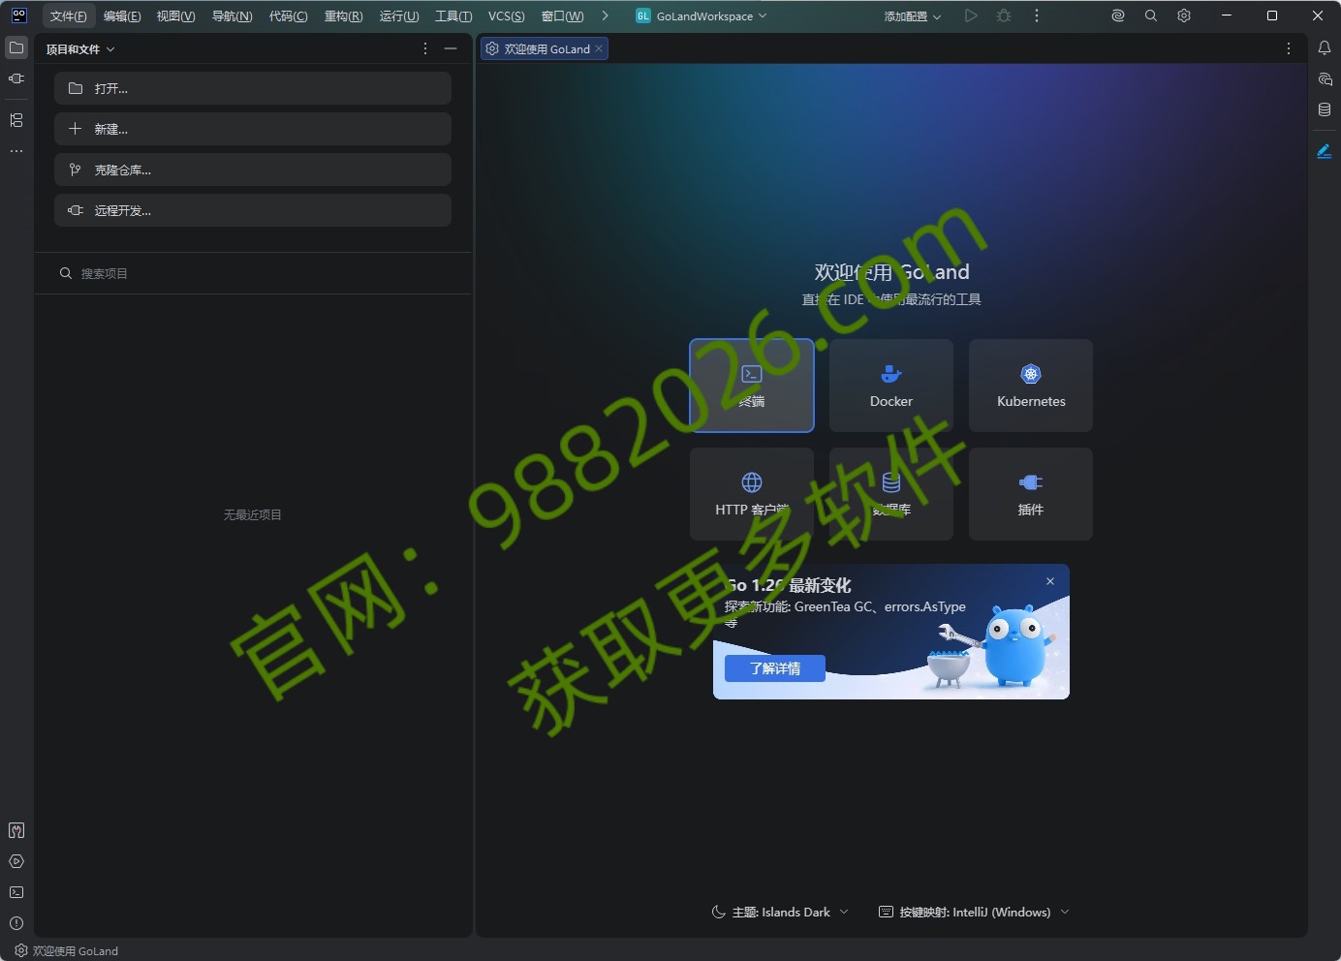The height and width of the screenshot is (961, 1341).
Task: Open the 按键映射 keymap dropdown
Action: pos(974,912)
